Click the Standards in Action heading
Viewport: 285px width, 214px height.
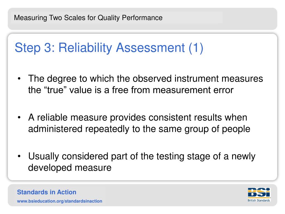point(46,192)
